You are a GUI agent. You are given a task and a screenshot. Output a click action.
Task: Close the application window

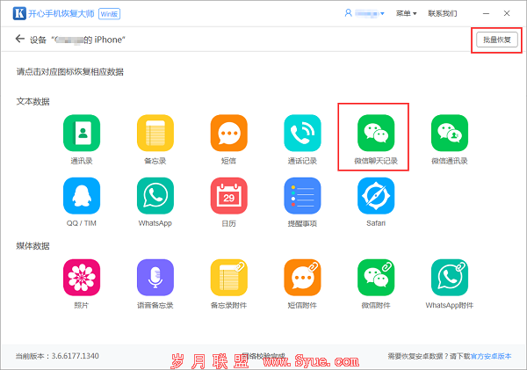507,13
